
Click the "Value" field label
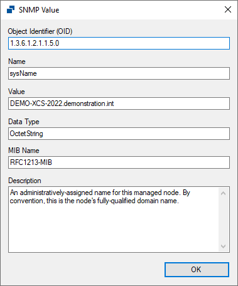tap(16, 92)
